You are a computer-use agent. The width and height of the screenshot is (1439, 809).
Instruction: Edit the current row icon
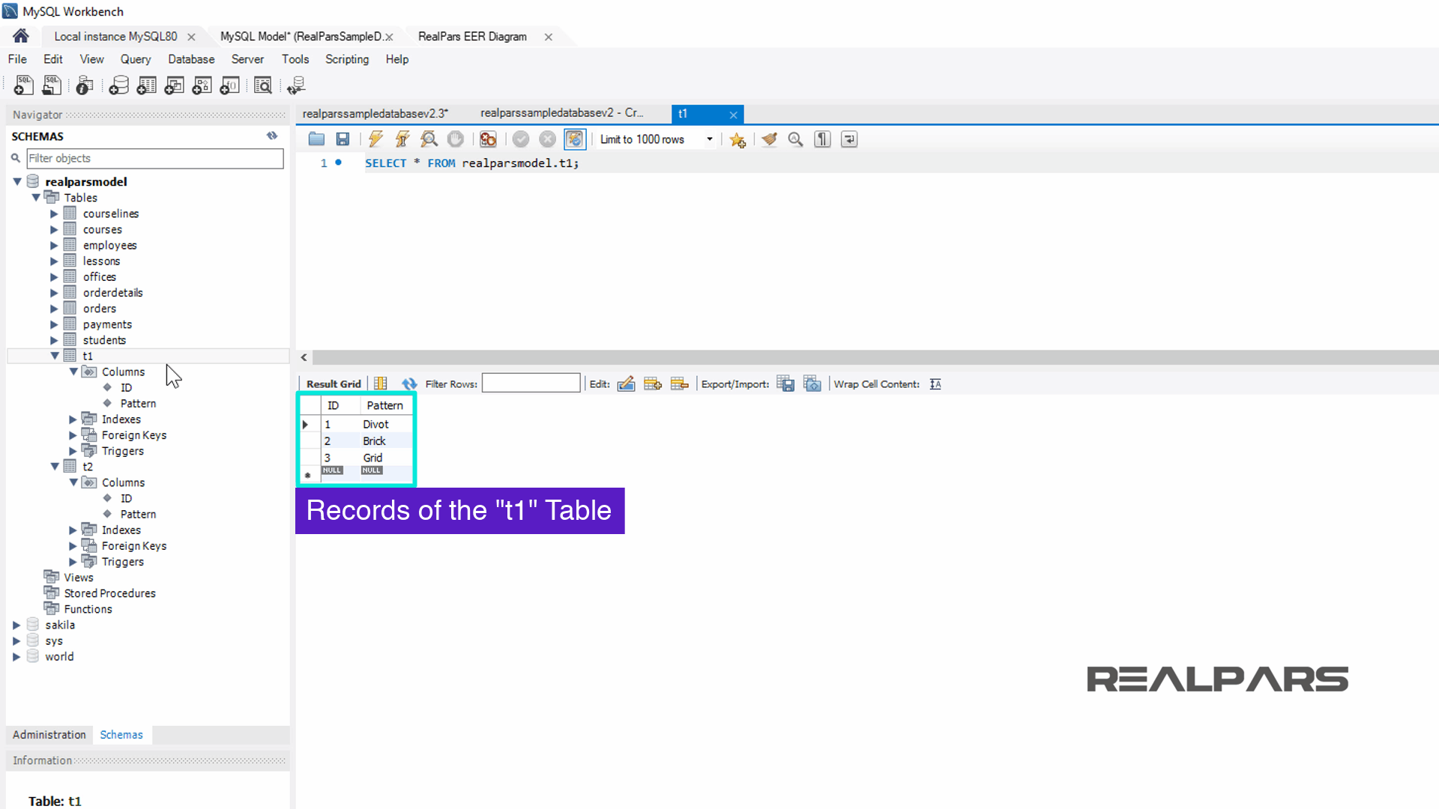coord(627,384)
